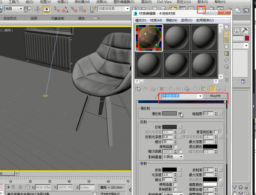
Task: Open the 材质(M) menu
Action: (x=156, y=20)
